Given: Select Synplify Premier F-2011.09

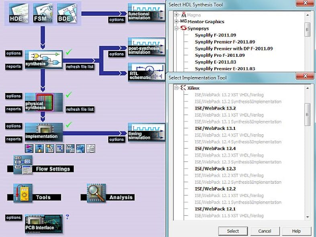Looking at the screenshot, I should click(x=225, y=42).
